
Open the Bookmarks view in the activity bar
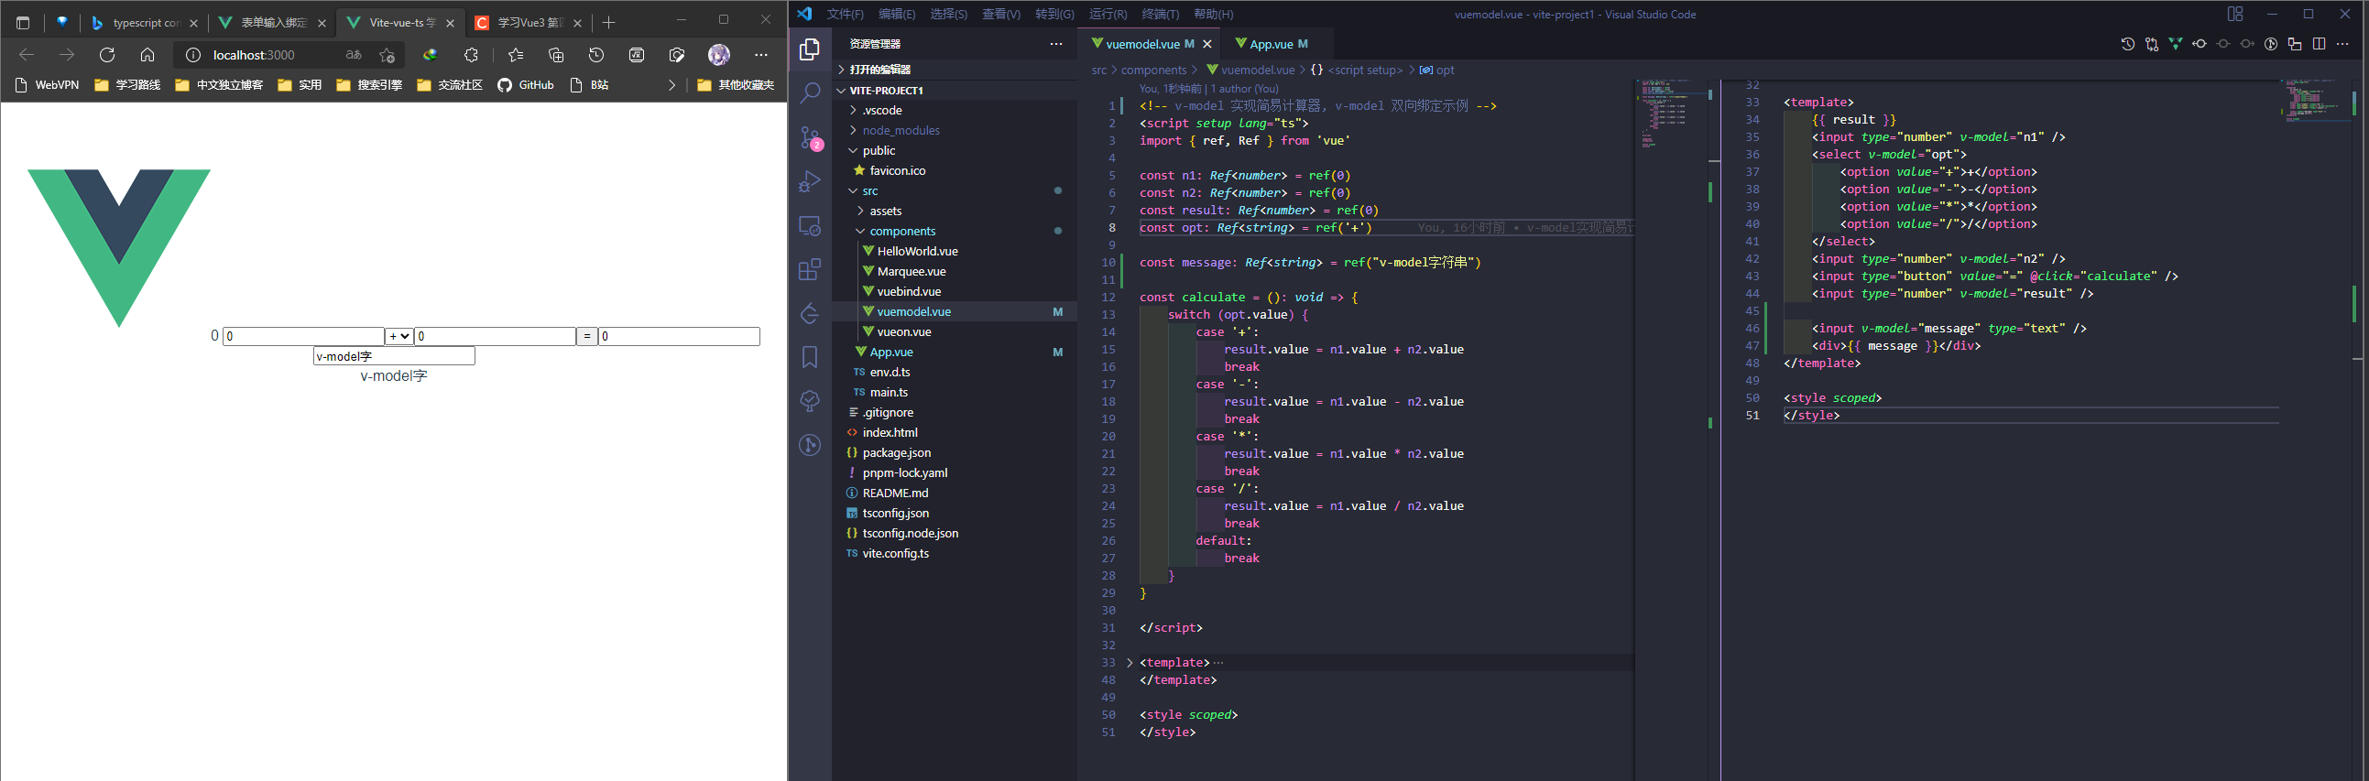pos(809,356)
